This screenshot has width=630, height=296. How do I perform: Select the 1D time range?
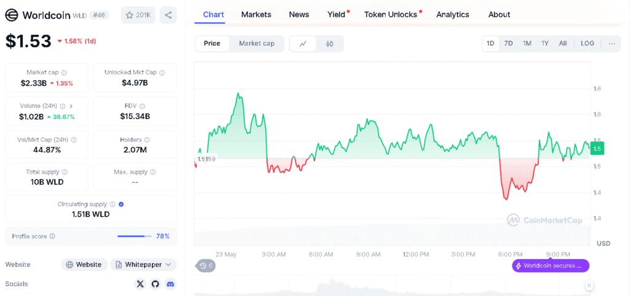click(x=490, y=44)
